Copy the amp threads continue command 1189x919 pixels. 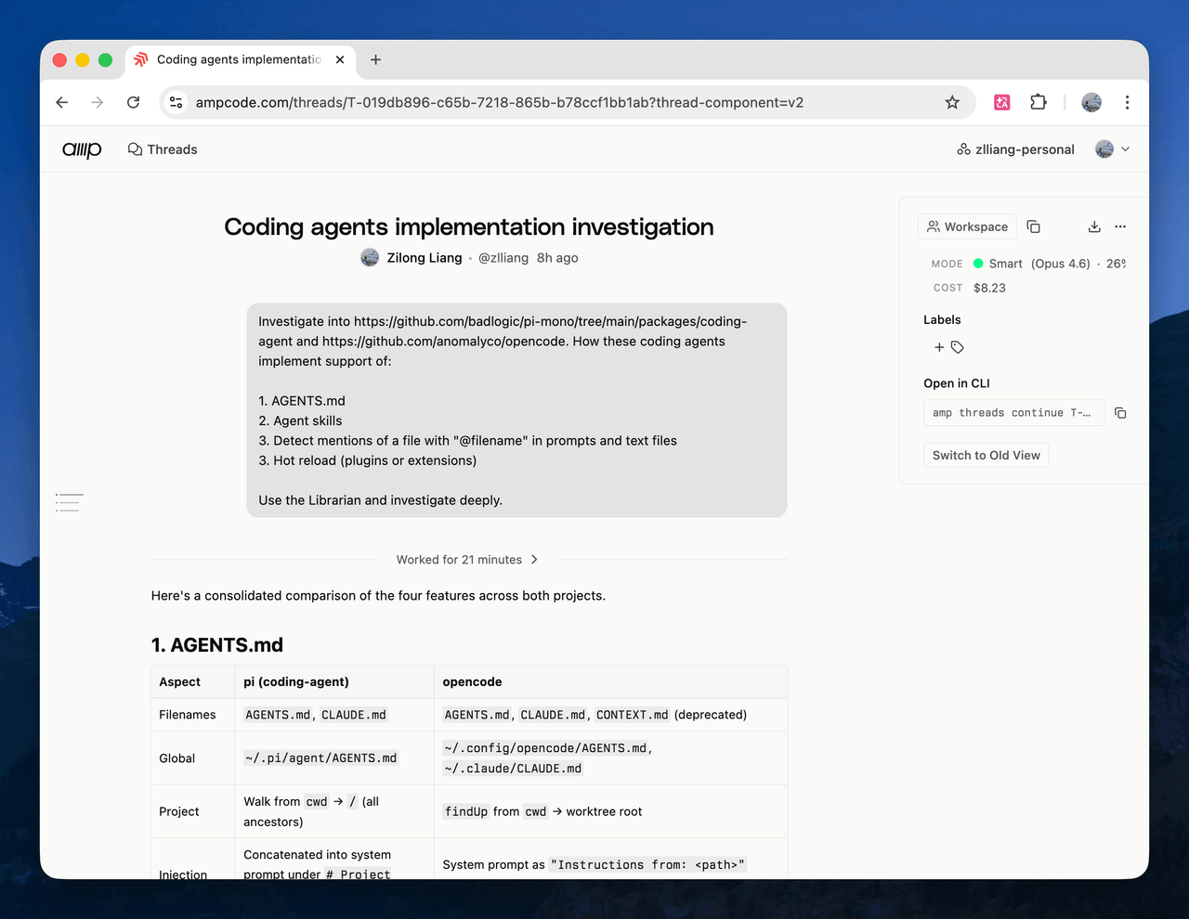point(1120,413)
